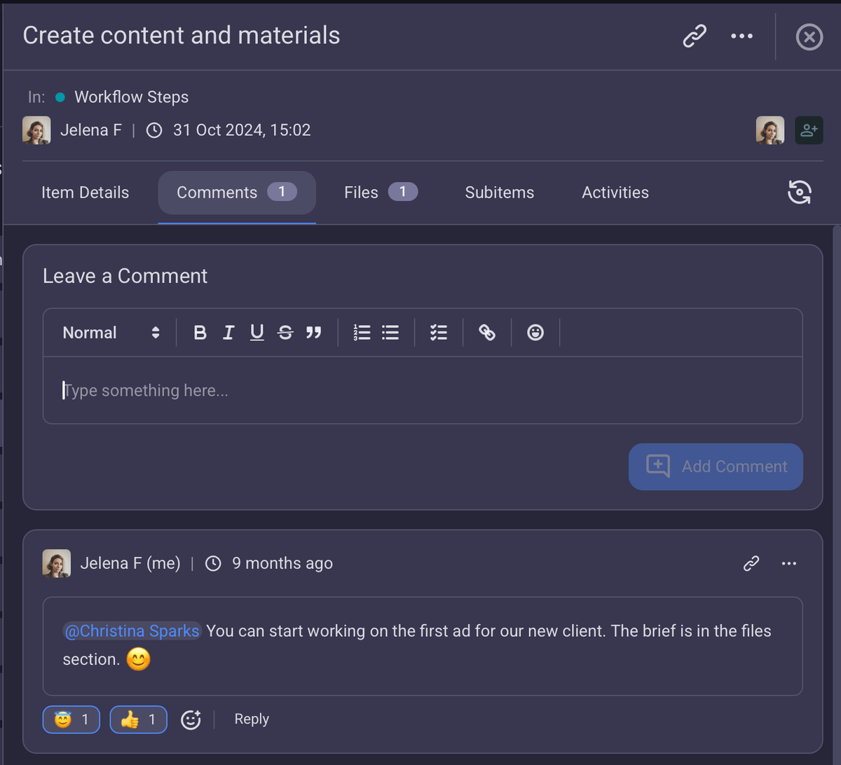Toggle the smiling-angel emoji reaction
This screenshot has width=841, height=765.
71,719
